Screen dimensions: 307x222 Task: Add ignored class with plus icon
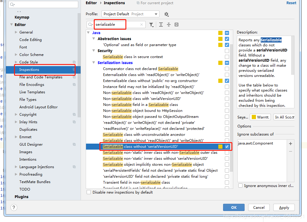click(291, 144)
